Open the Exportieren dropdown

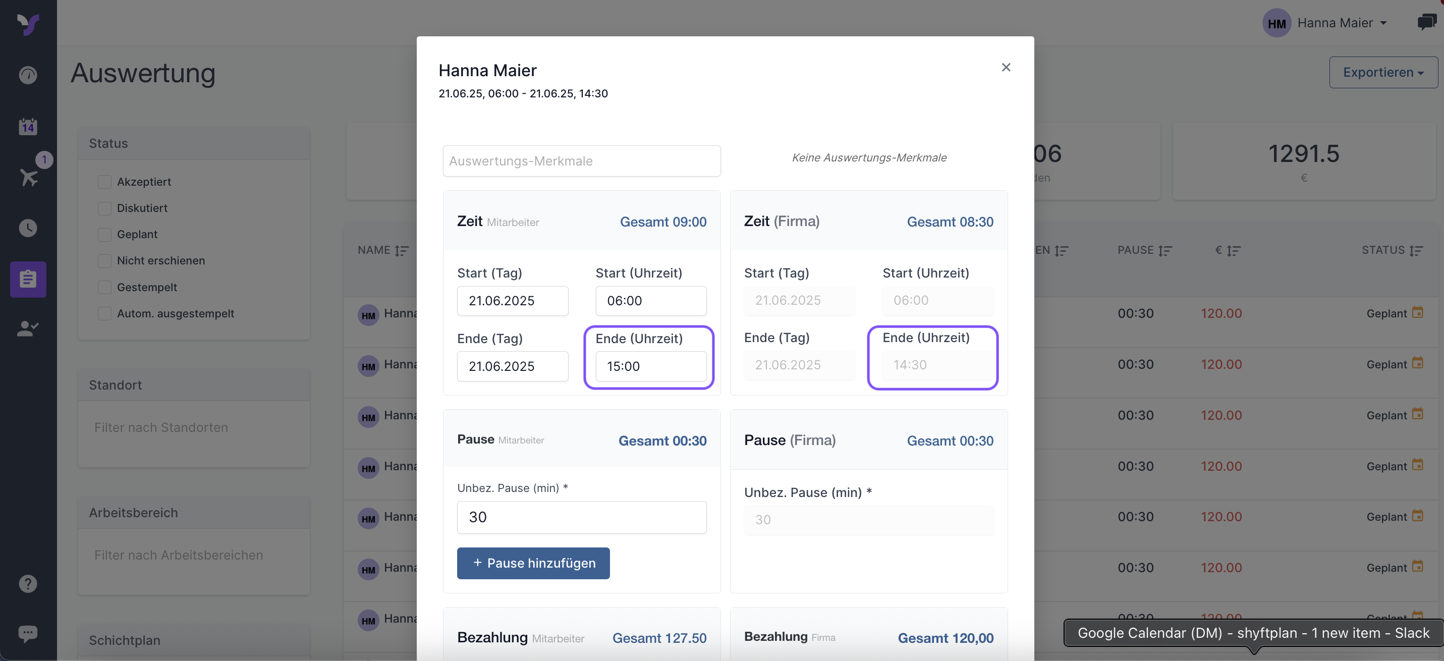1383,72
